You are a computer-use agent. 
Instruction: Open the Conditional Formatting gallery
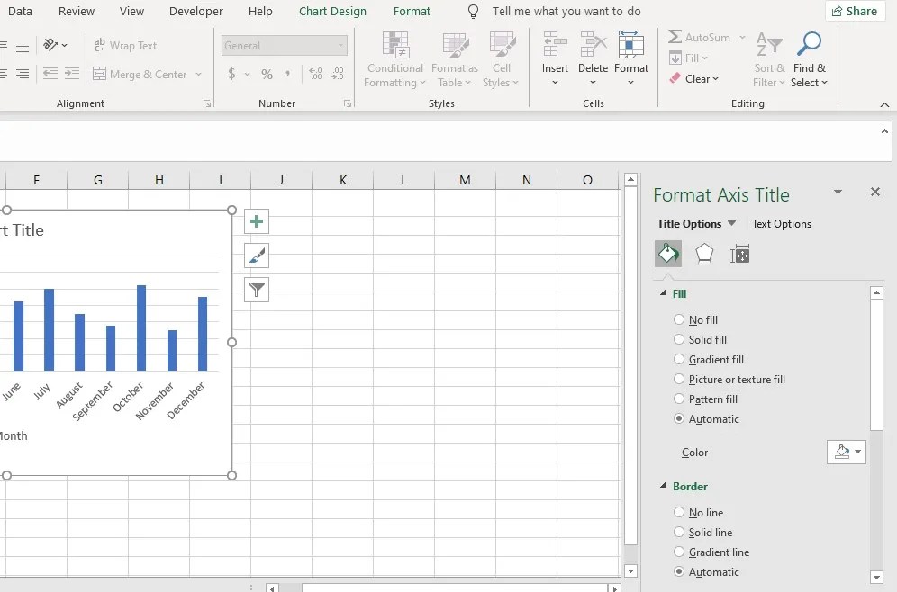tap(394, 58)
